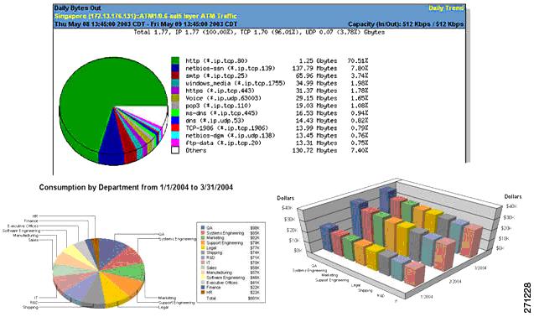534x317 pixels.
Task: Select the white Others legend swatch
Action: [x=175, y=150]
